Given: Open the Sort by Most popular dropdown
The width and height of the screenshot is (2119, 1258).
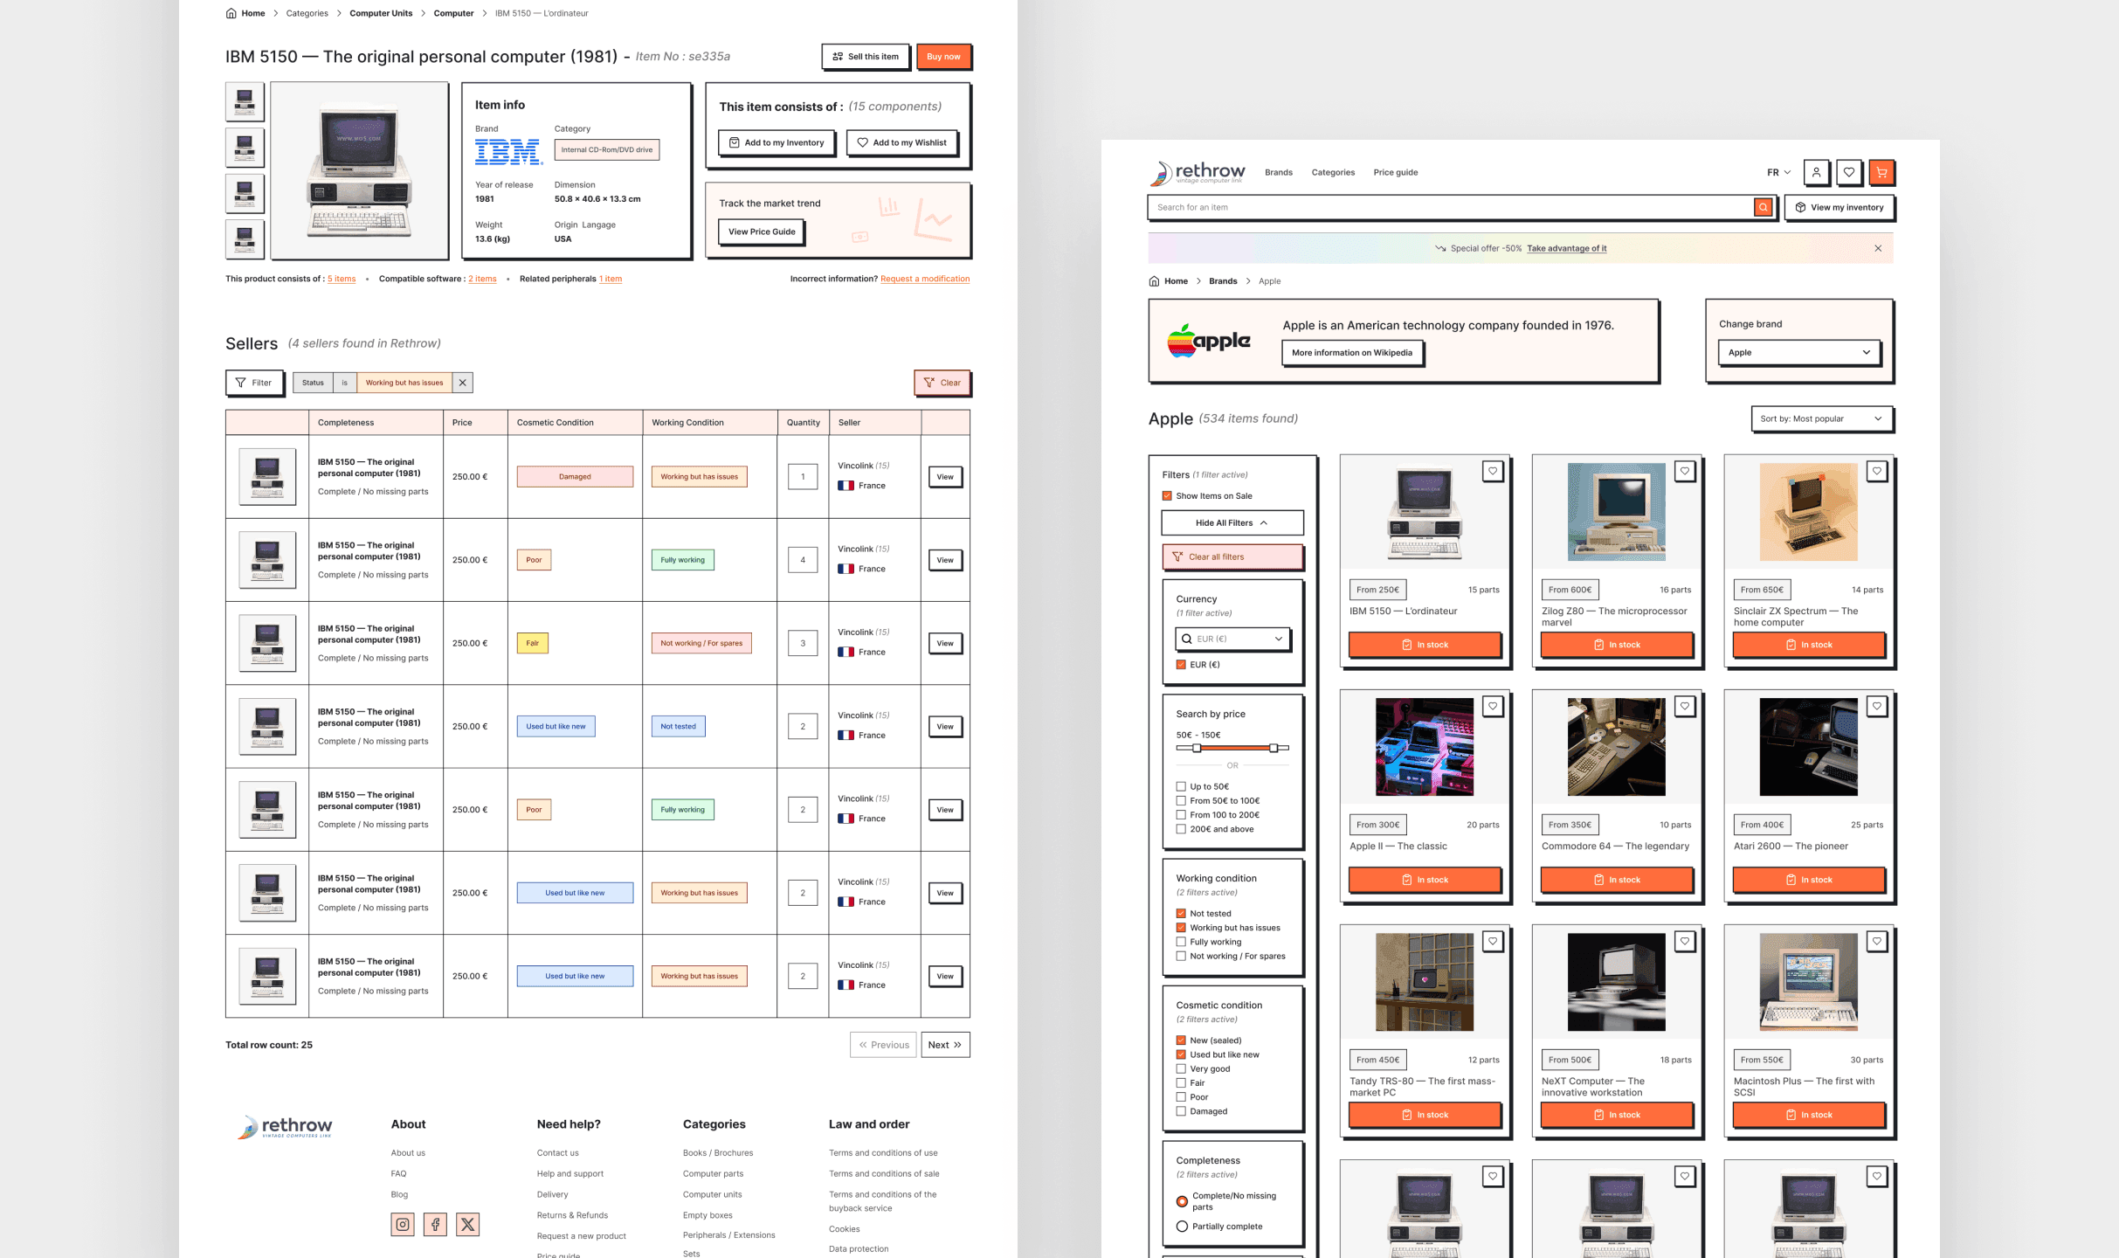Looking at the screenshot, I should point(1821,418).
